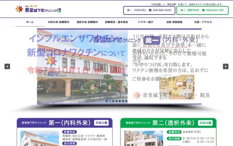Image resolution: width=233 pixels, height=146 pixels.
Task: Open 交通・アクセス menu item
Action: [203, 22]
